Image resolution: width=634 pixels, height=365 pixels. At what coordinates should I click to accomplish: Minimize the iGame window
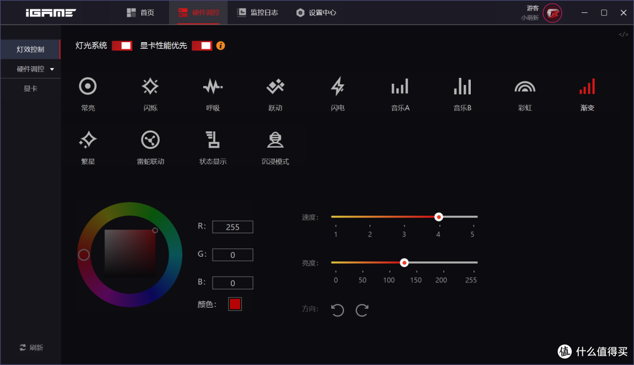pyautogui.click(x=584, y=13)
